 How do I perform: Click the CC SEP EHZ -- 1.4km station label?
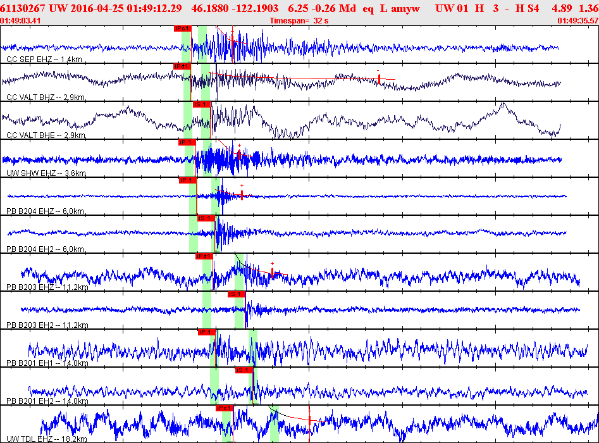[44, 59]
